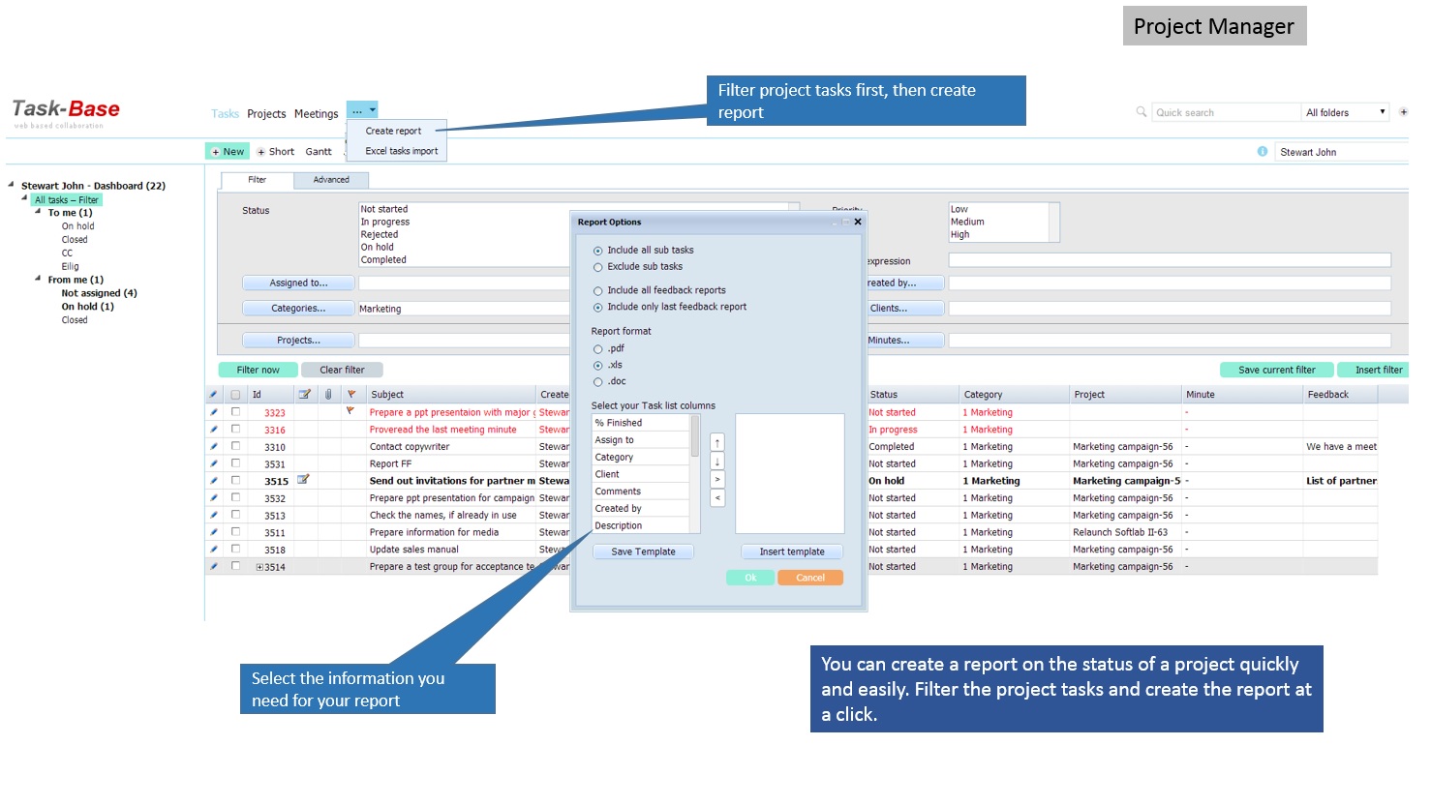
Task: Collapse the All tasks – Filter node
Action: click(x=24, y=197)
